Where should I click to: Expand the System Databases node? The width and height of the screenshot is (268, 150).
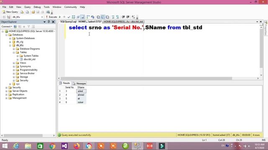click(10, 38)
